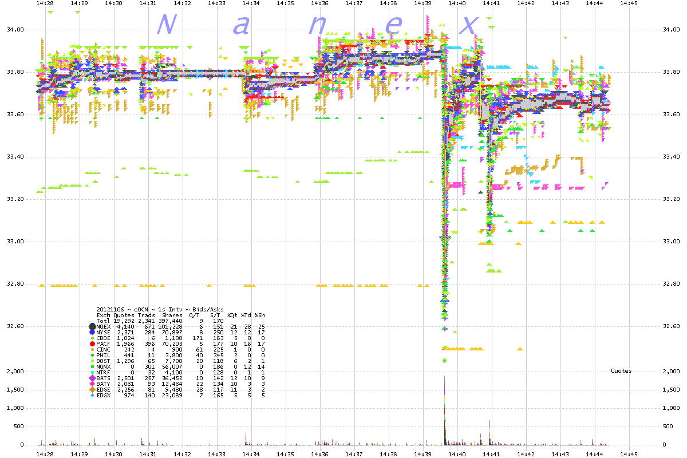Click the 'CBOE' exchange label
This screenshot has height=458, width=687.
pos(104,338)
